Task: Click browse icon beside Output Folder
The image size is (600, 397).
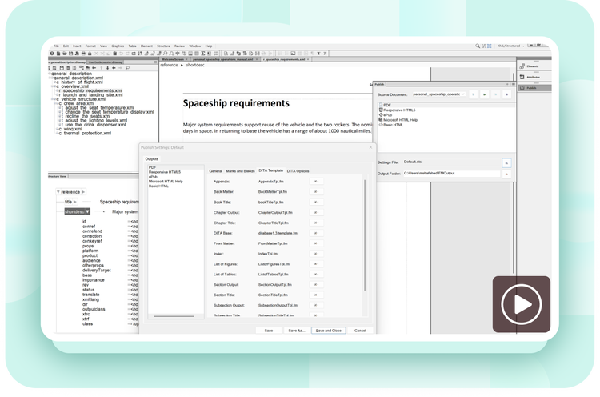Action: (506, 174)
